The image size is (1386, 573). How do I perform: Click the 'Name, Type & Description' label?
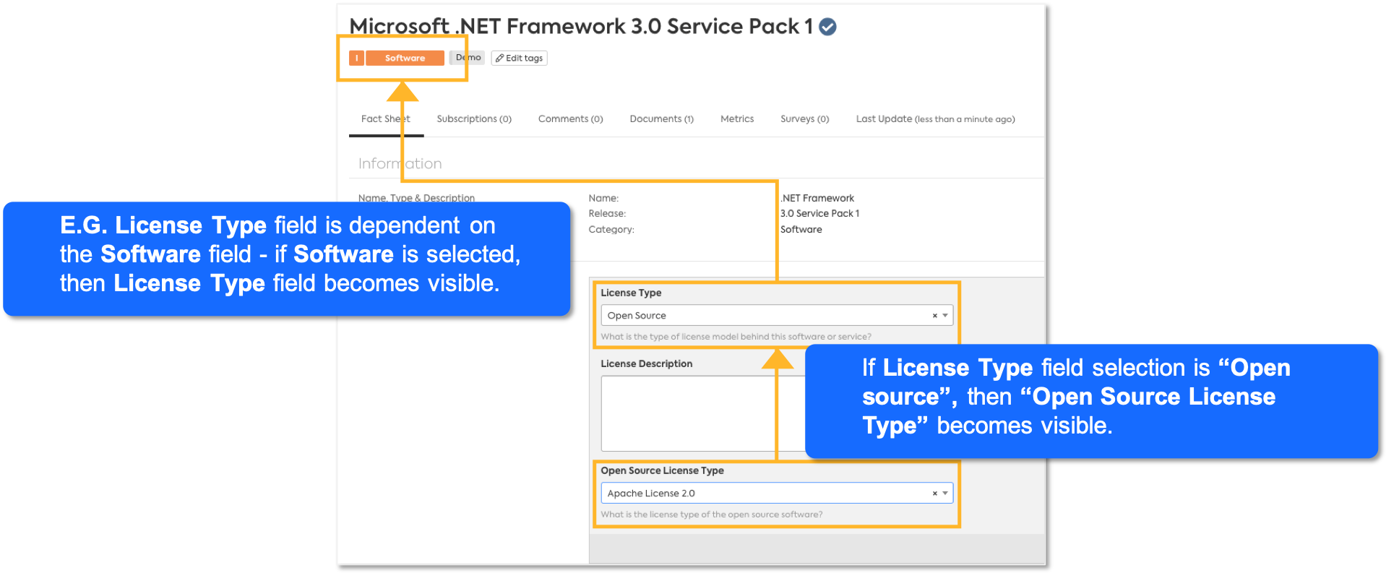coord(416,198)
